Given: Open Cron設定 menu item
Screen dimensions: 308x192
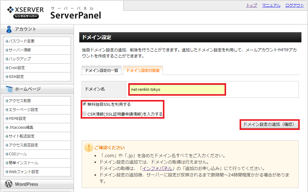Looking at the screenshot, I should coord(17,68).
